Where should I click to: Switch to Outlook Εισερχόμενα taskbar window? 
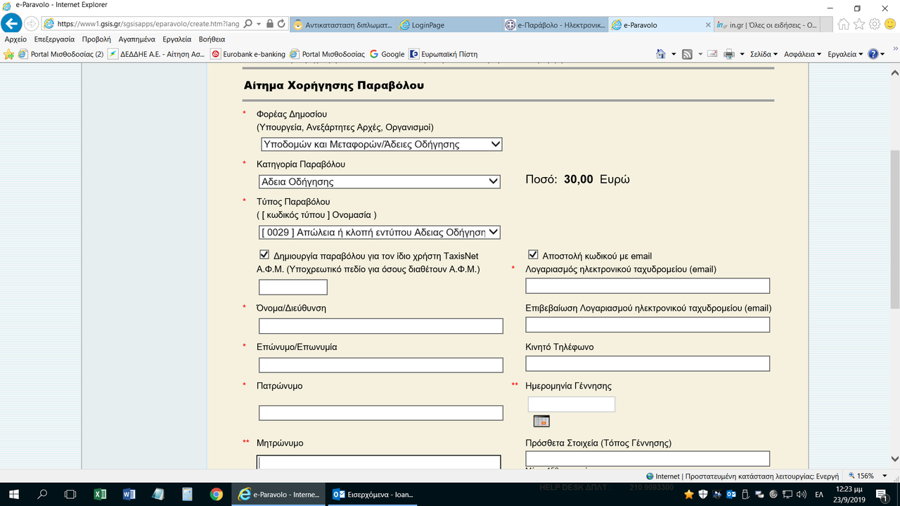click(x=373, y=494)
